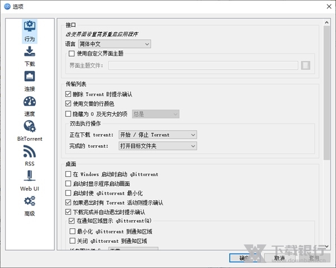Enable 在 Windows 启动时启动 qBittorrent
The image size is (336, 268).
(x=68, y=174)
